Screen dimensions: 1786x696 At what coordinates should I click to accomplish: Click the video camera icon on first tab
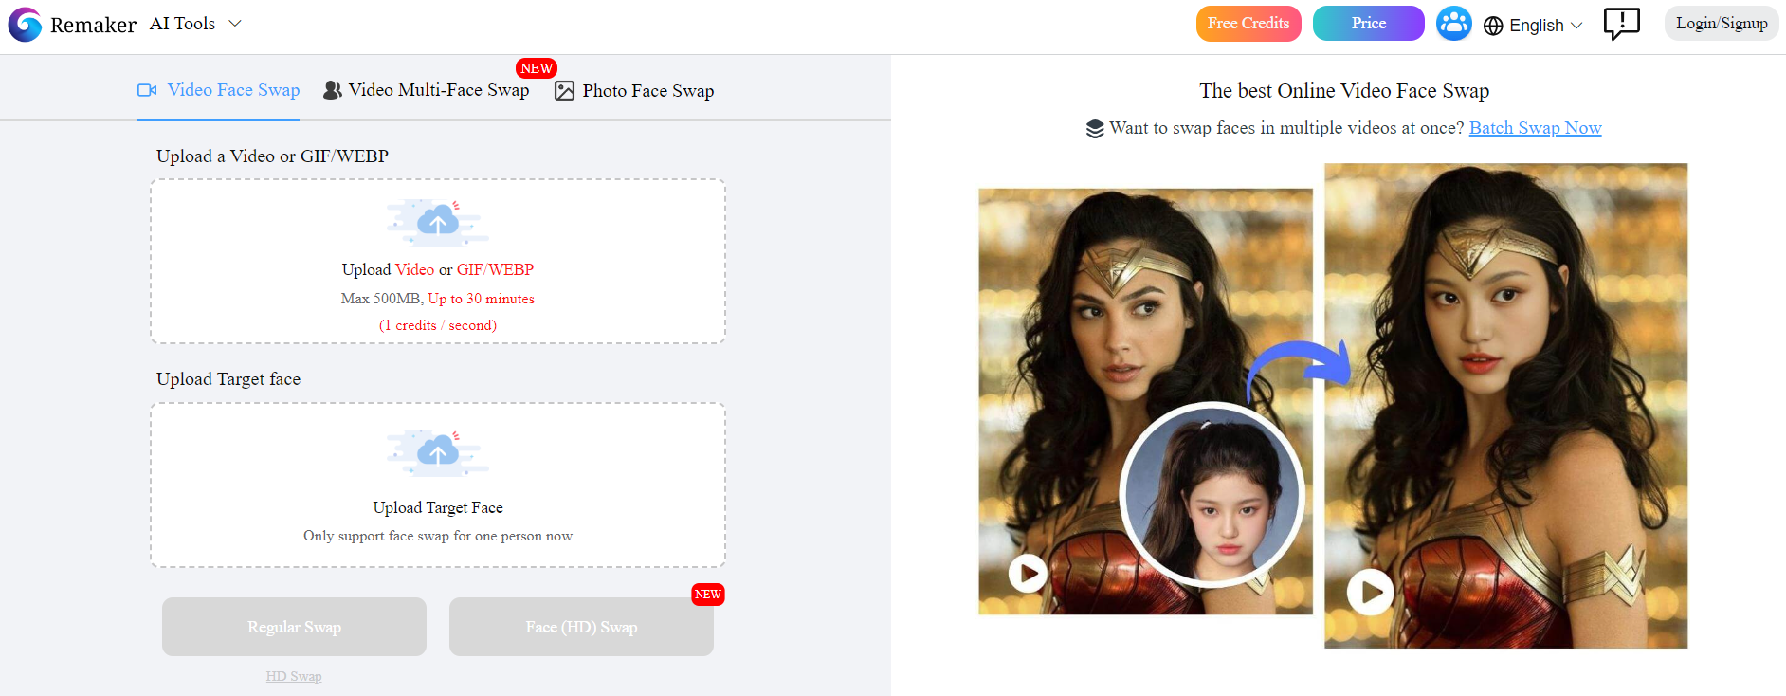pos(147,90)
